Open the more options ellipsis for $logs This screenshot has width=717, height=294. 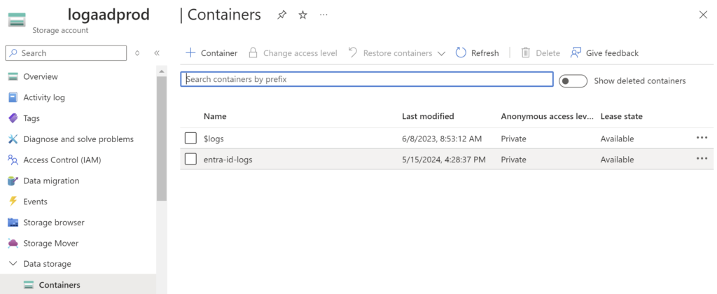coord(702,138)
